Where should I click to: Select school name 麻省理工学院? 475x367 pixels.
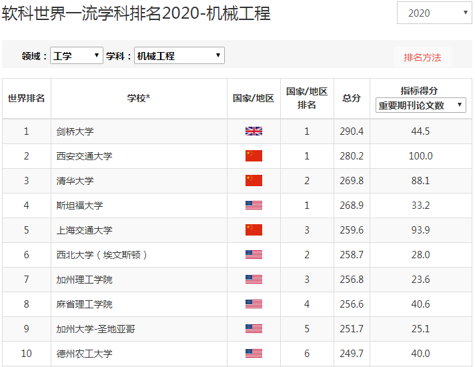click(84, 304)
